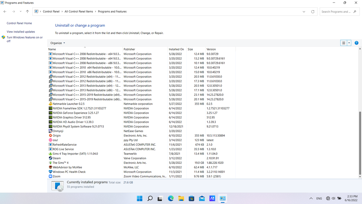Click the Onmyoji program icon
Viewport: 362px width, 204px height.
tap(50, 131)
